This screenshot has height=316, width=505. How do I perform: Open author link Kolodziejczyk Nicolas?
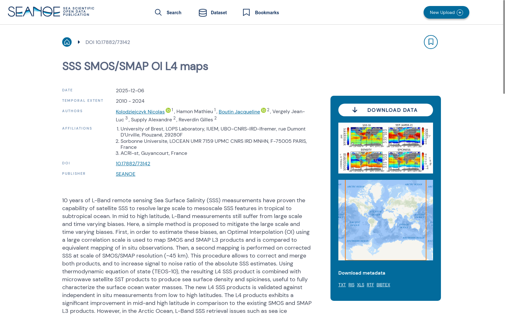[x=140, y=112]
